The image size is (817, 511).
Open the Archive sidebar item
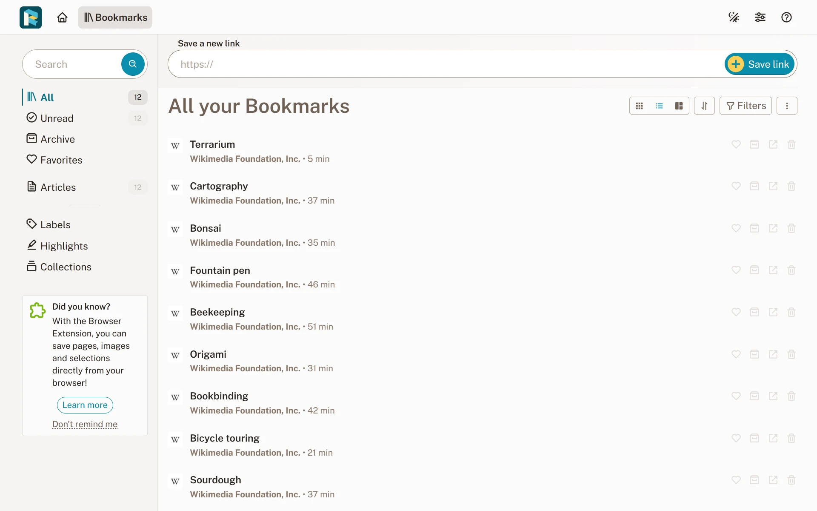tap(85, 139)
